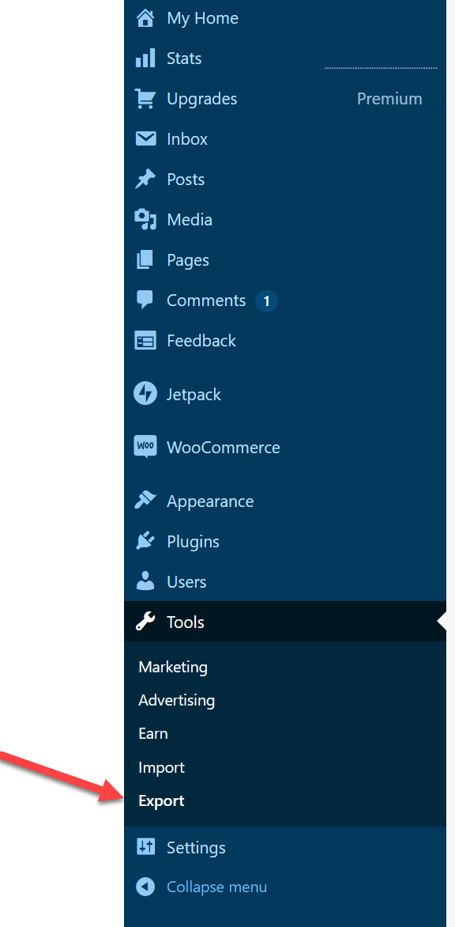The width and height of the screenshot is (455, 927).
Task: Click the Collapse menu arrow icon
Action: (145, 887)
